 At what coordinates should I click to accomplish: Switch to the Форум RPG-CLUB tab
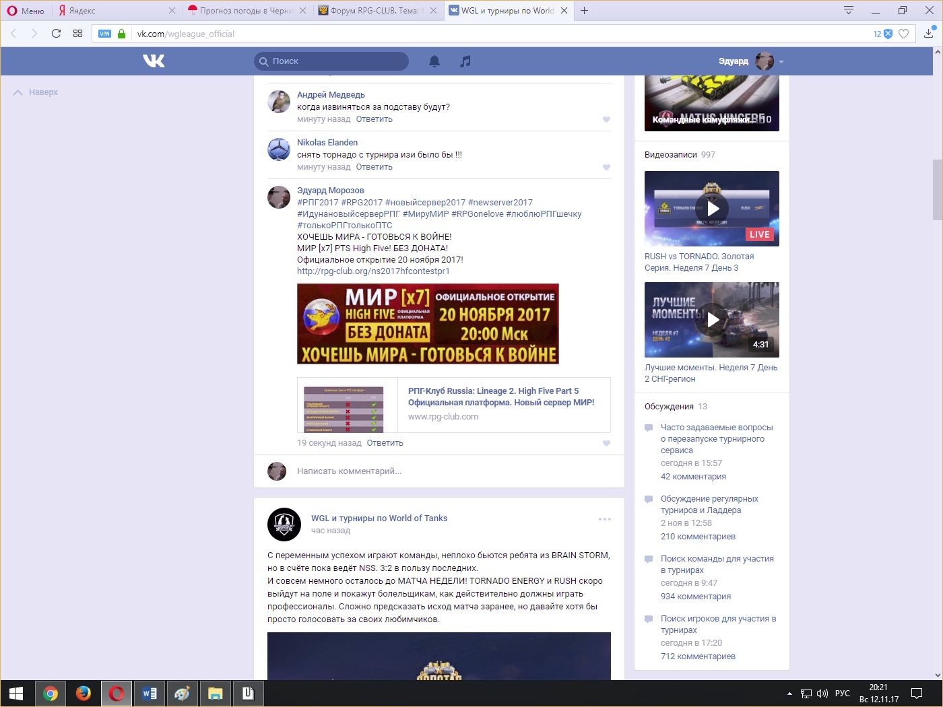point(374,11)
